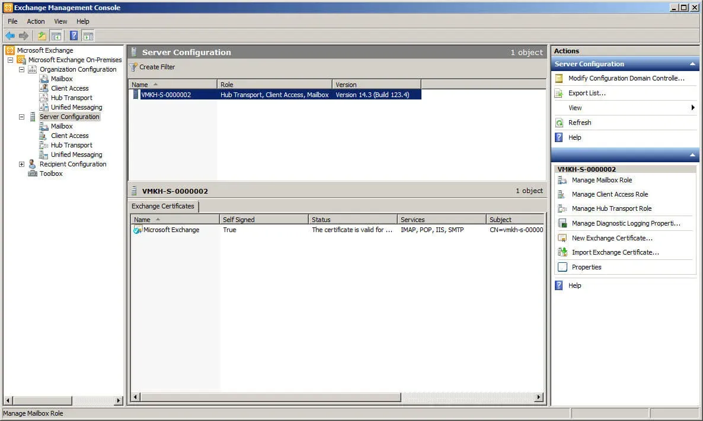Click Import Exchange Certificate... action text
This screenshot has width=703, height=421.
(615, 253)
